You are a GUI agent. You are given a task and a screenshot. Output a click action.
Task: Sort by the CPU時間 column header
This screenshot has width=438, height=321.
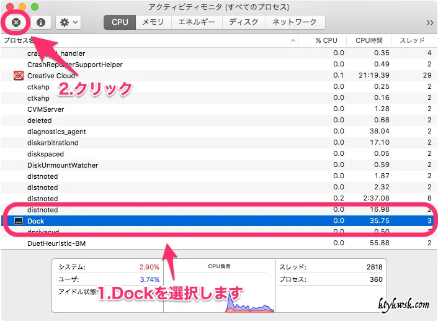369,40
